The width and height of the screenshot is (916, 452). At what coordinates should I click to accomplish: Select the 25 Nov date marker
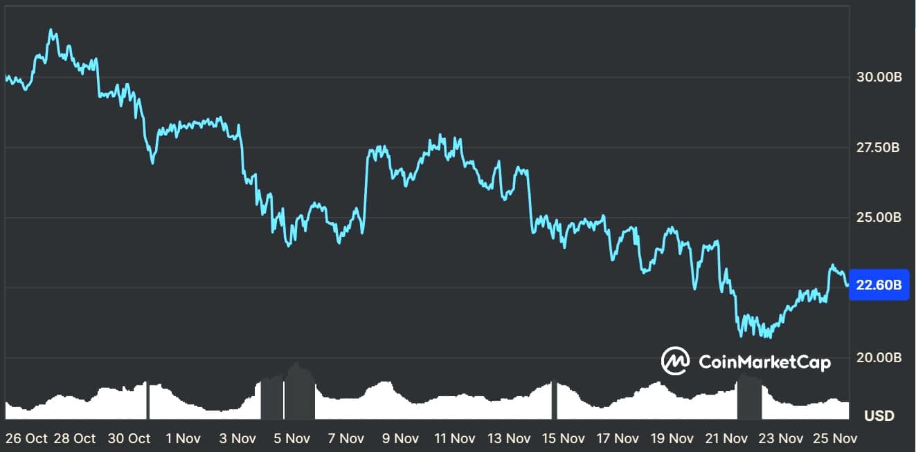(x=835, y=438)
